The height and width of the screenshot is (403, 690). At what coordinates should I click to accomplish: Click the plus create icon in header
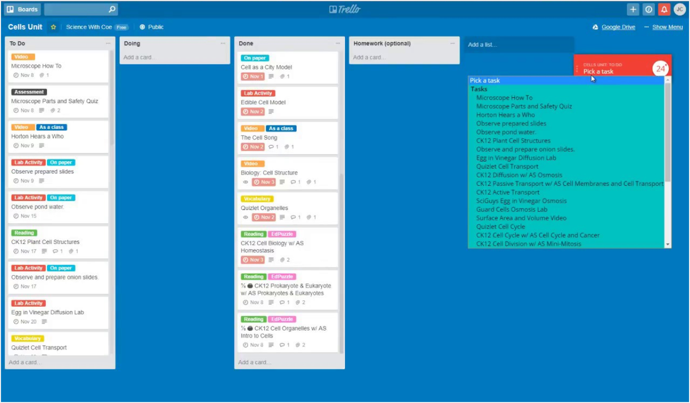pos(633,9)
